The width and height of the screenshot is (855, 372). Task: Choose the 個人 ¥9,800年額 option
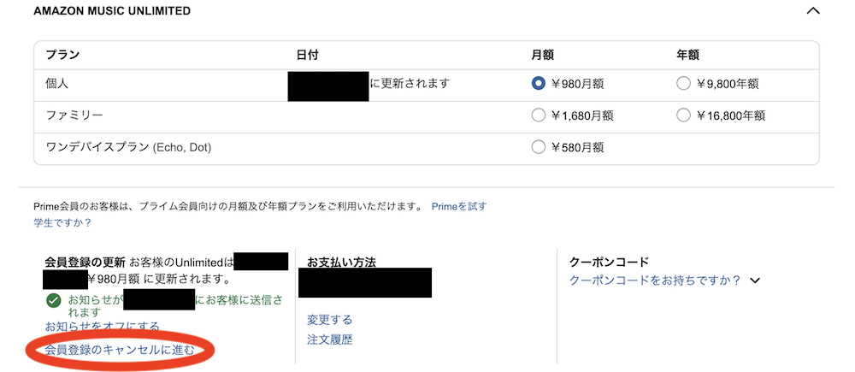click(683, 84)
